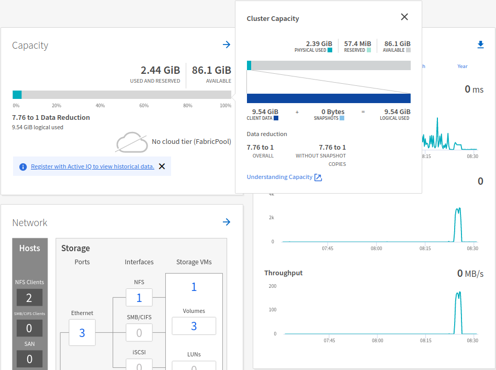Click the Snapshots light blue swatch
Screen dimensions: 496x370
point(342,118)
